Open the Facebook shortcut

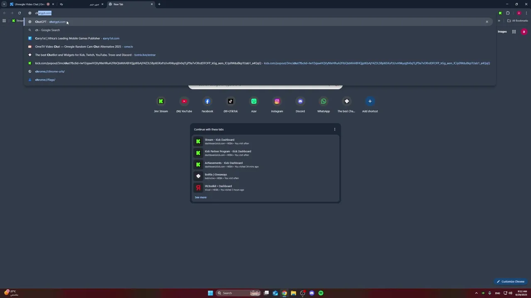(x=207, y=105)
